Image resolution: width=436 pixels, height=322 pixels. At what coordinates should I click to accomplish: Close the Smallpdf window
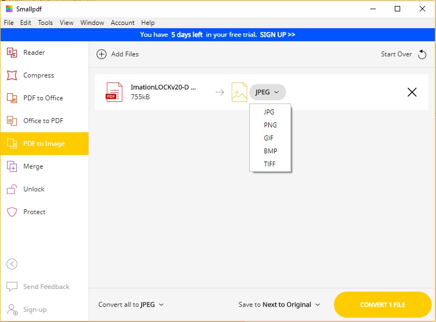coord(422,9)
